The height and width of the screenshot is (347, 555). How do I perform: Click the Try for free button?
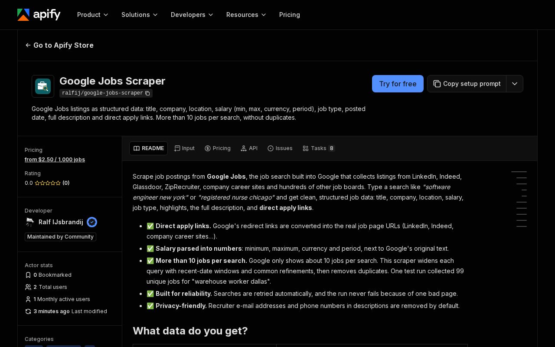(x=398, y=84)
